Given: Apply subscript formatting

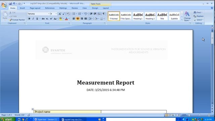Looking at the screenshot, I should click(x=47, y=19).
